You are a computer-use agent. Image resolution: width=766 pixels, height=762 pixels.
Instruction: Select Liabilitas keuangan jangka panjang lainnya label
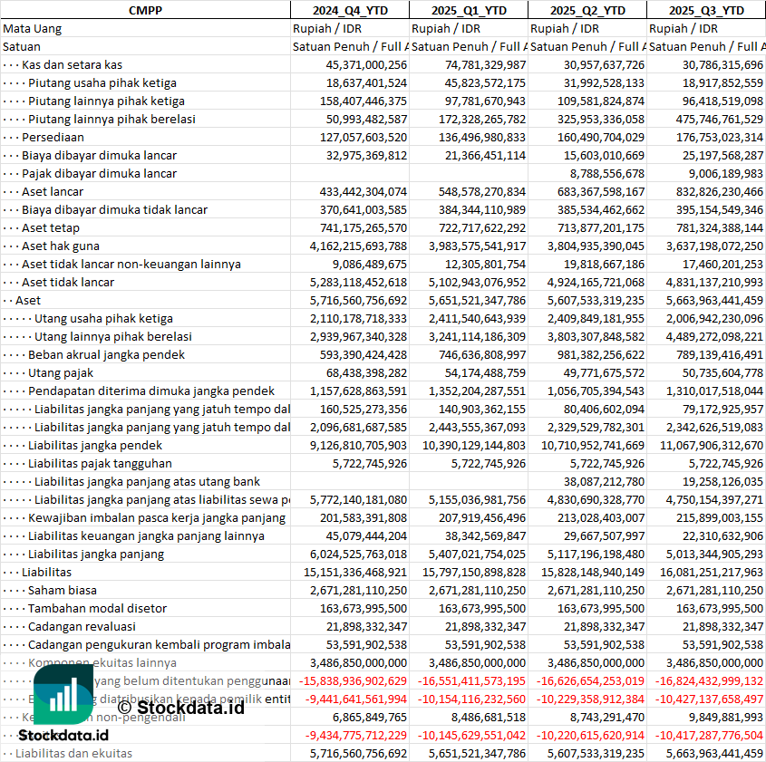[146, 535]
